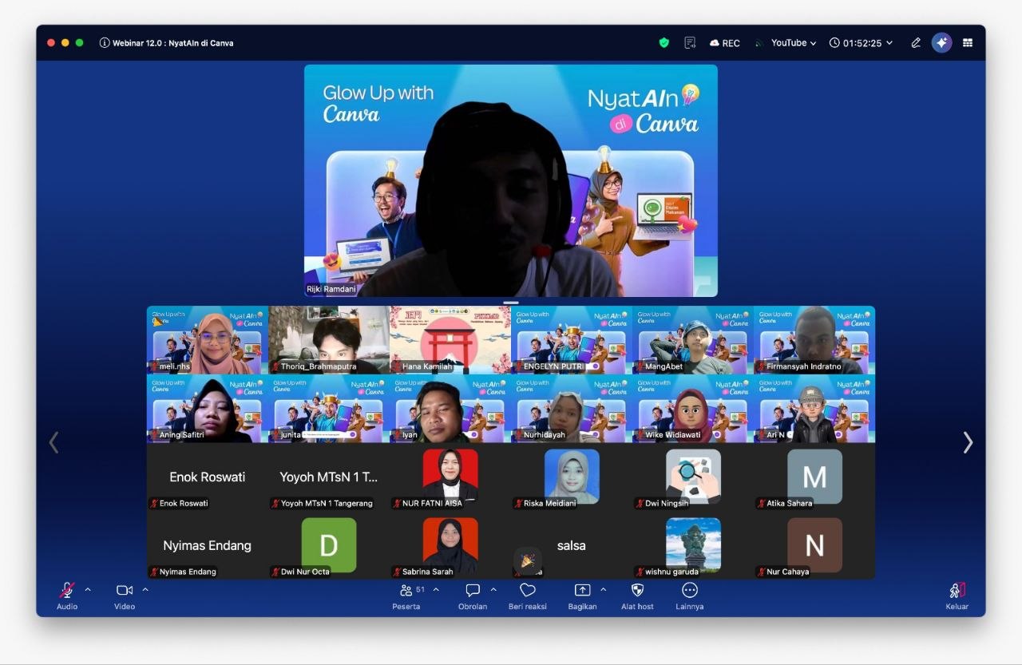Select Sabrina Sarah profile tile
The image size is (1022, 665).
[450, 546]
